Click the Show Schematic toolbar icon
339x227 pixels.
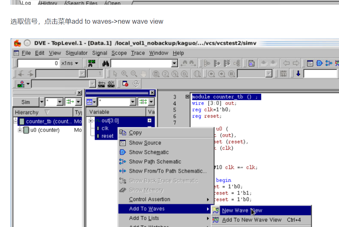point(319,63)
